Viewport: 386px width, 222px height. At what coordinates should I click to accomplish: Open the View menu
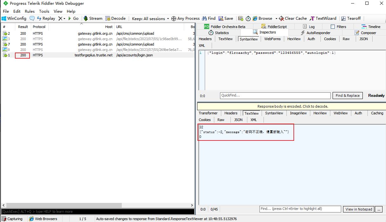tap(58, 11)
